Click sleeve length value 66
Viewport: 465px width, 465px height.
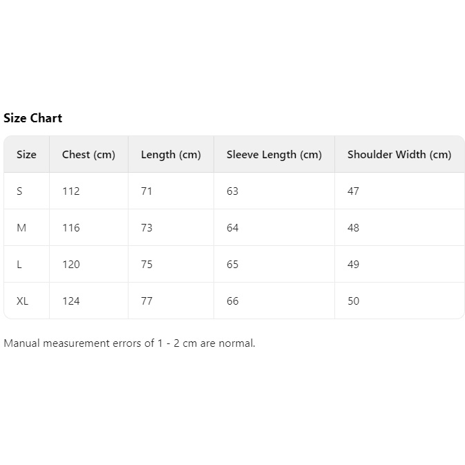click(x=232, y=301)
